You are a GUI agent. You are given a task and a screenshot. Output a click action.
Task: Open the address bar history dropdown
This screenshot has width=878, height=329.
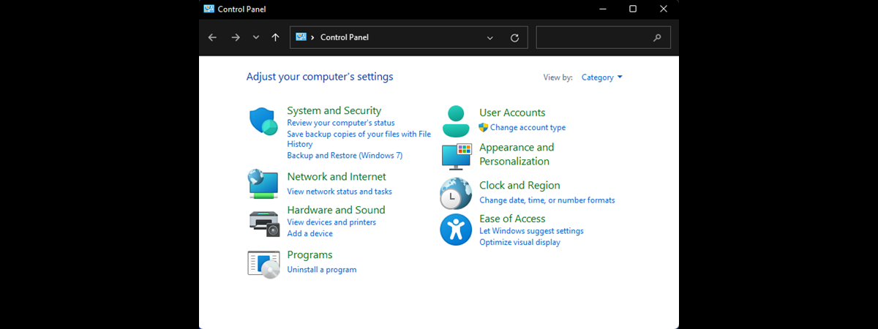[489, 37]
